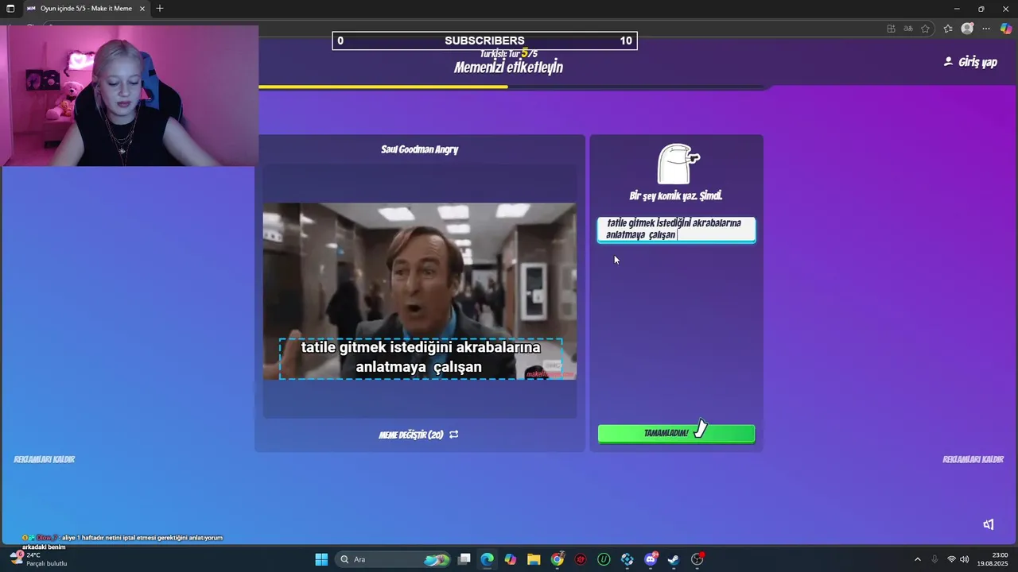
Task: Click the translate page icon
Action: click(908, 29)
